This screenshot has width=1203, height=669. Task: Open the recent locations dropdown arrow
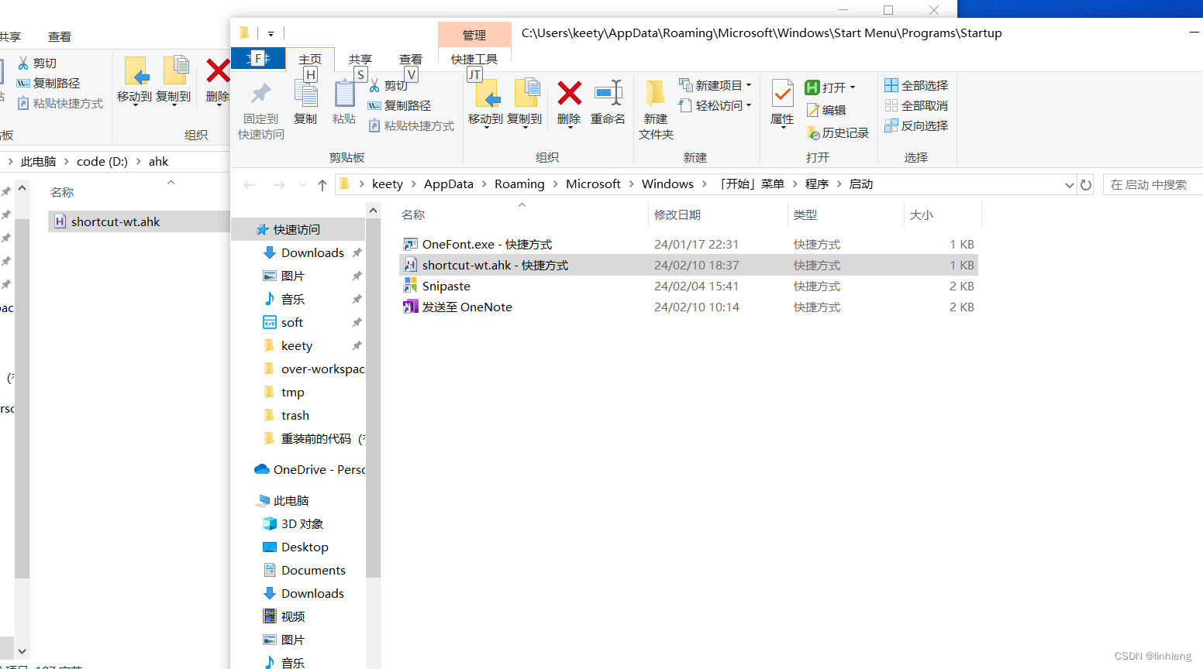pos(302,184)
